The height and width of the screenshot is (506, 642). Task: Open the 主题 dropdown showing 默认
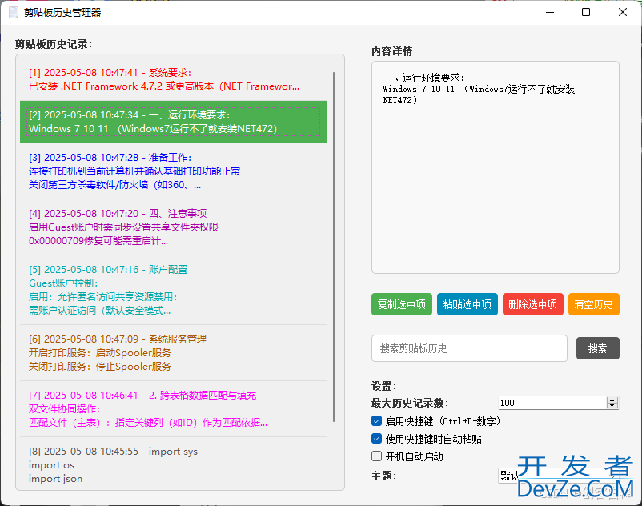coord(559,476)
